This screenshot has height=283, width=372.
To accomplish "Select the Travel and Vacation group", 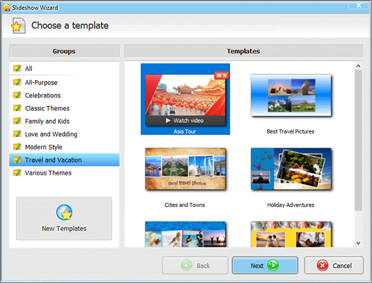I will click(64, 160).
